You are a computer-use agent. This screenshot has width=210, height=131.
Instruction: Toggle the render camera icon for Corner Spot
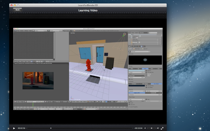point(161,42)
